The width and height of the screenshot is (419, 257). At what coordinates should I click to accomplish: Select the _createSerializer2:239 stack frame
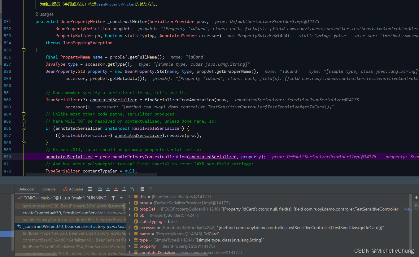point(70,254)
